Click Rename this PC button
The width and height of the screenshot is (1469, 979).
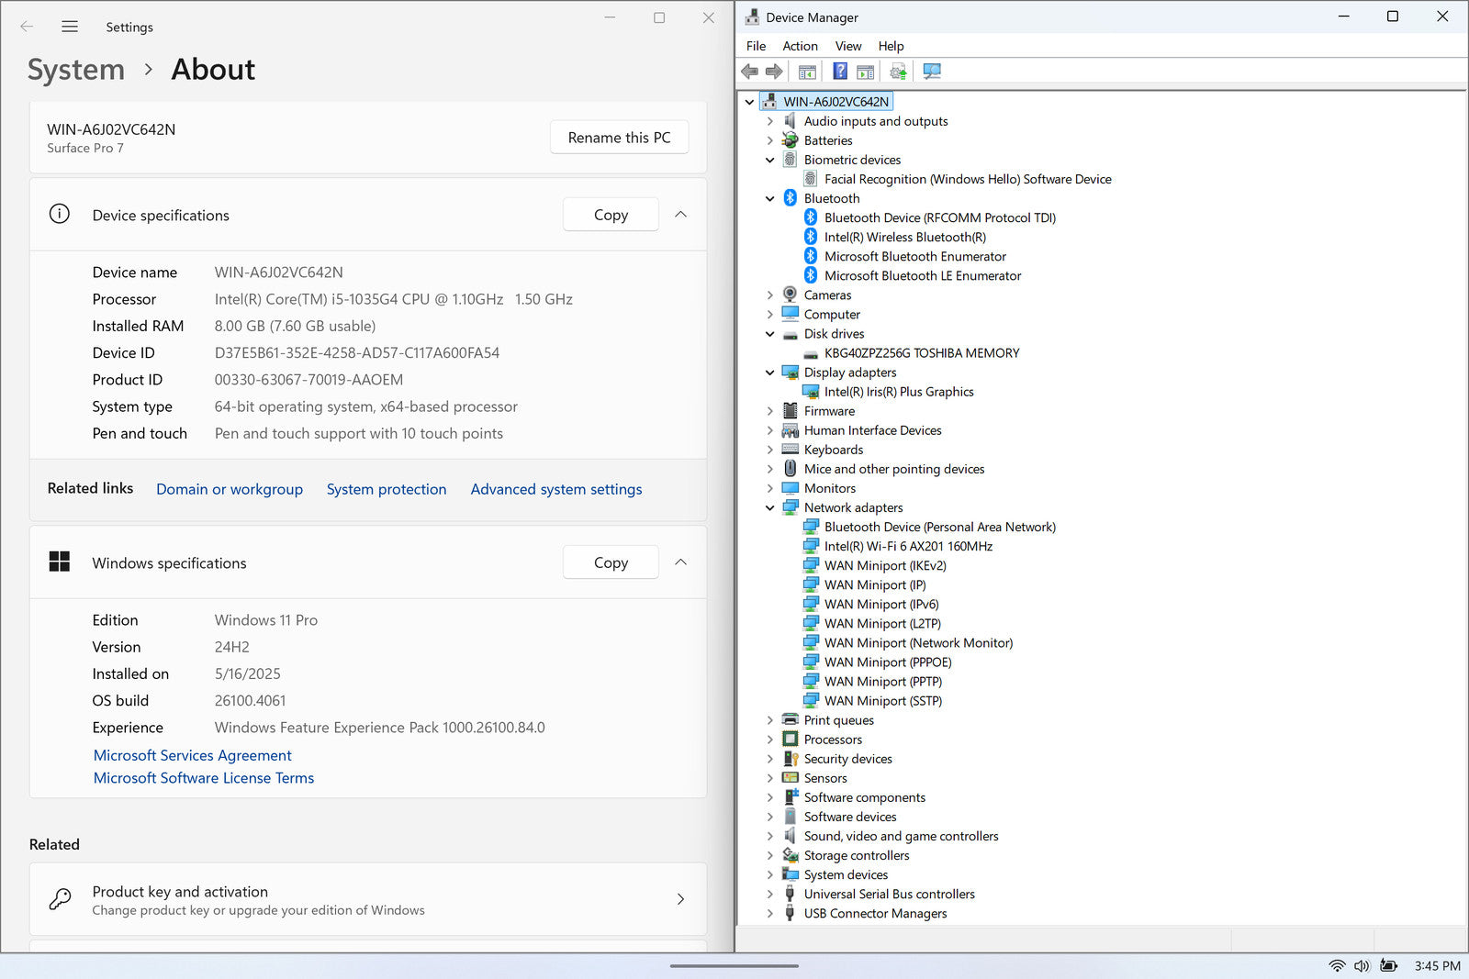pos(620,138)
